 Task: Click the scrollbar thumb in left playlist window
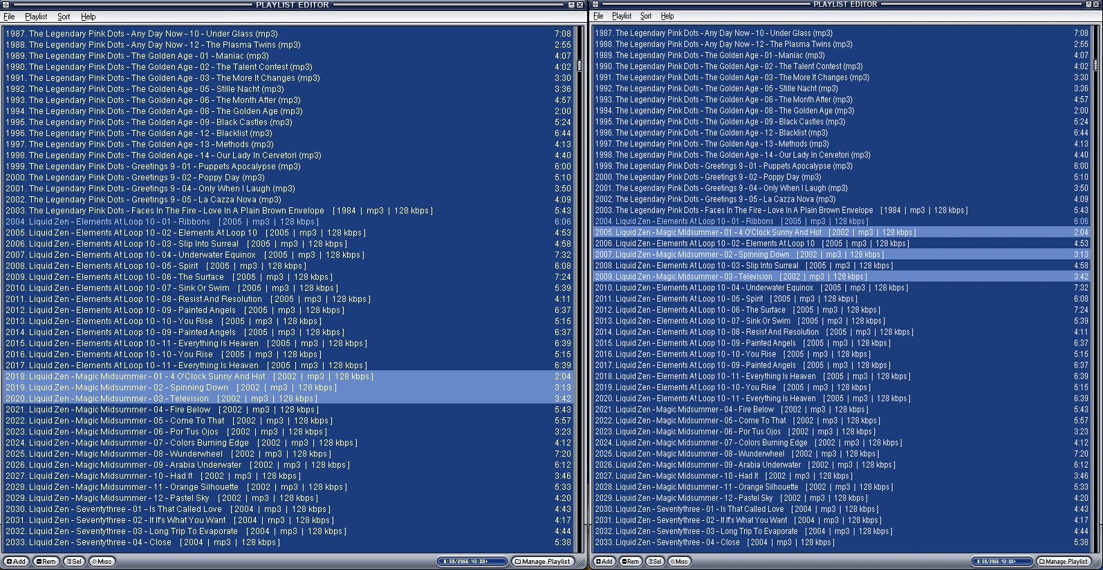pos(580,66)
